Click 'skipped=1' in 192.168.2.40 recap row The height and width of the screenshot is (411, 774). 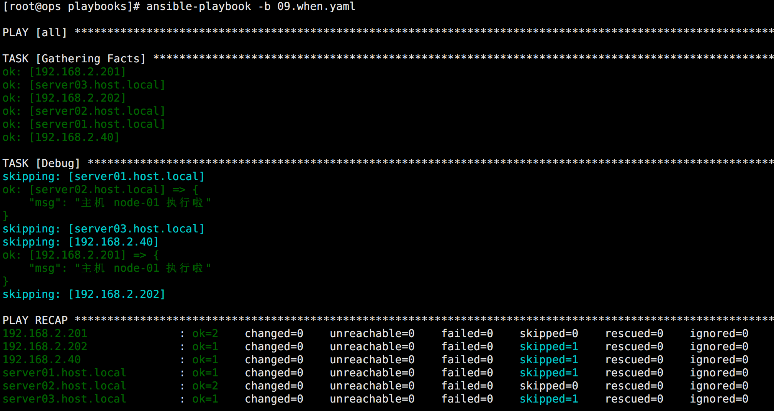point(549,359)
